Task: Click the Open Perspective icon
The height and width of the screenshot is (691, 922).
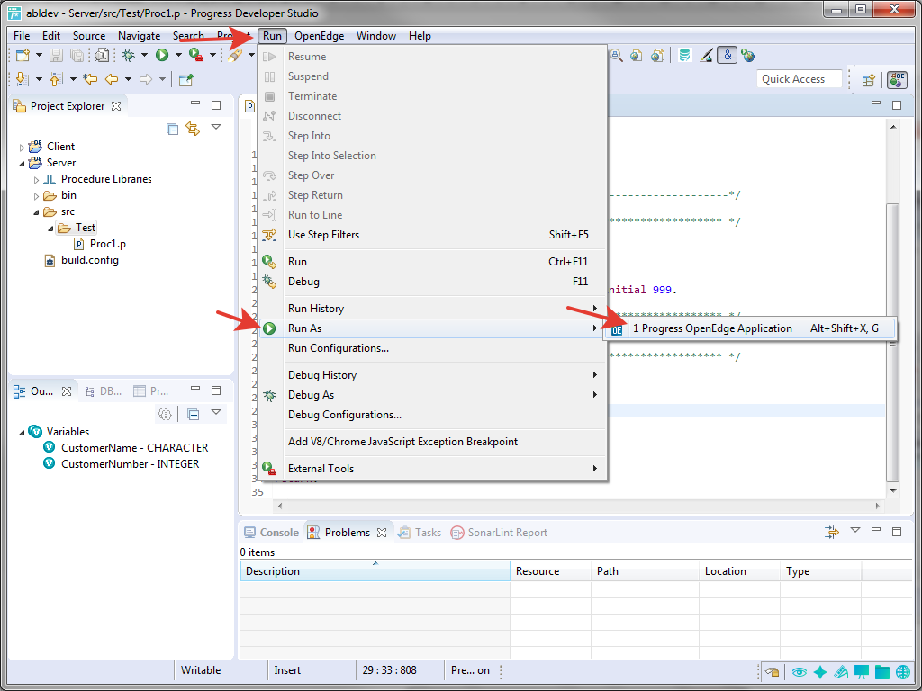Action: pos(869,80)
